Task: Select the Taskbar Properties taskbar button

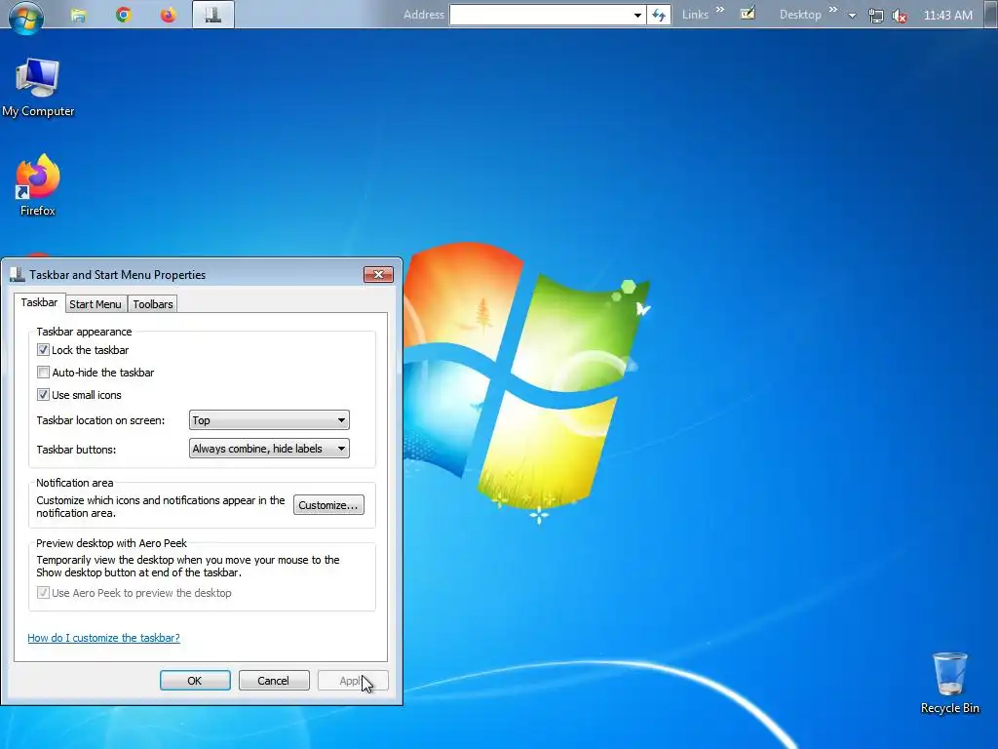Action: pyautogui.click(x=213, y=15)
